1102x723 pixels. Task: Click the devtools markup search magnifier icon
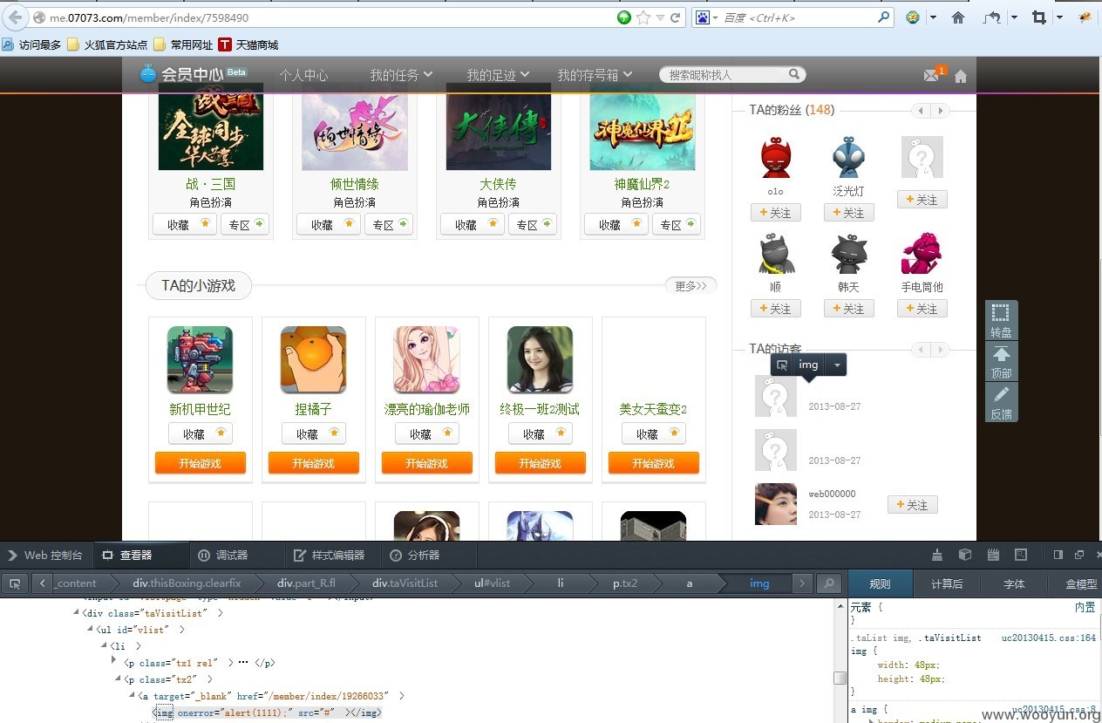(x=828, y=583)
